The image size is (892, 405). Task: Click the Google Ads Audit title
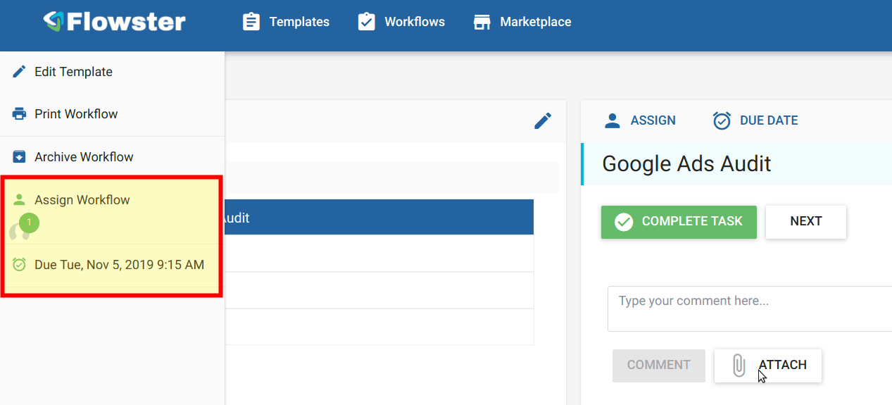pos(686,164)
